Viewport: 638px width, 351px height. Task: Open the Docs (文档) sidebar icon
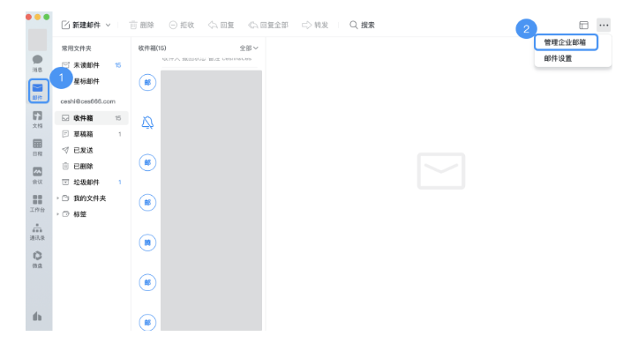click(x=37, y=119)
